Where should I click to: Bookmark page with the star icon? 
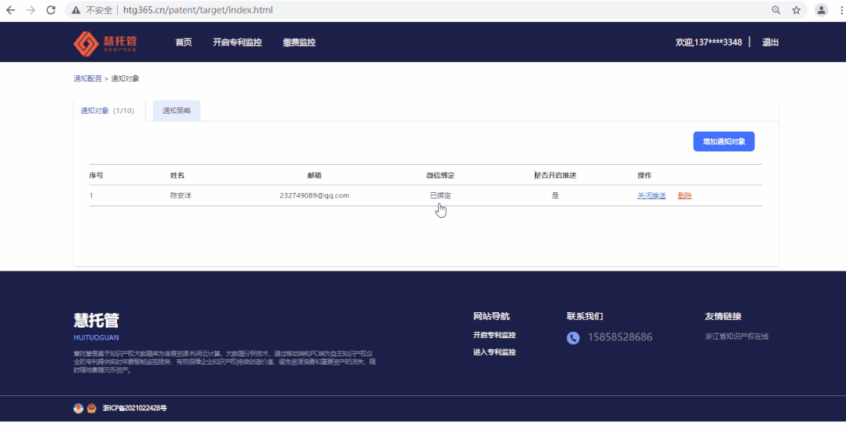[x=797, y=9]
